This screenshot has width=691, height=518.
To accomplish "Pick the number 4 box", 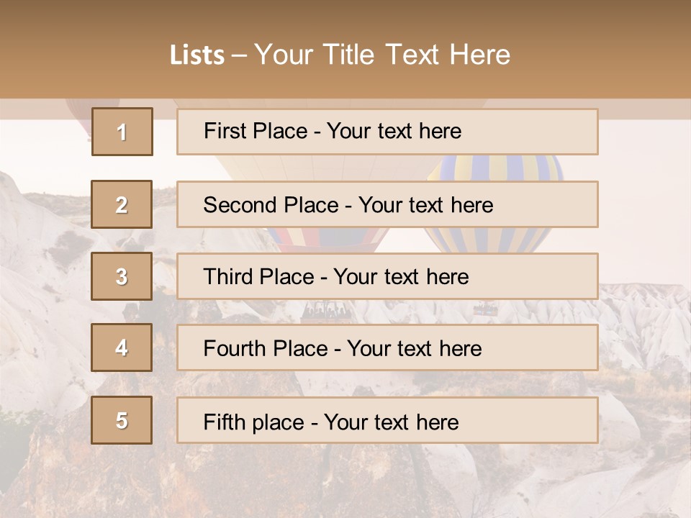I will 122,347.
